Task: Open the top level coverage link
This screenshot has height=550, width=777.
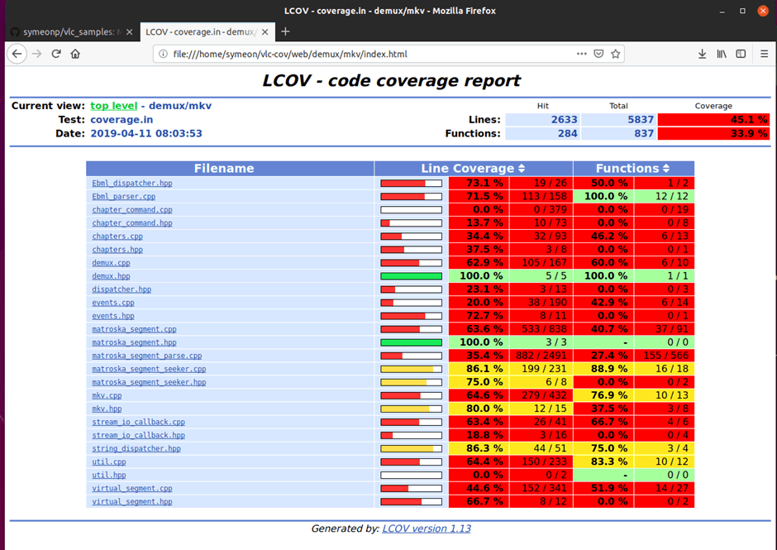Action: (114, 106)
